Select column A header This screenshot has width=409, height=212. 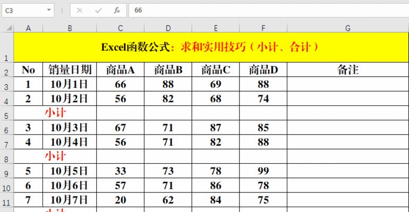[x=28, y=28]
